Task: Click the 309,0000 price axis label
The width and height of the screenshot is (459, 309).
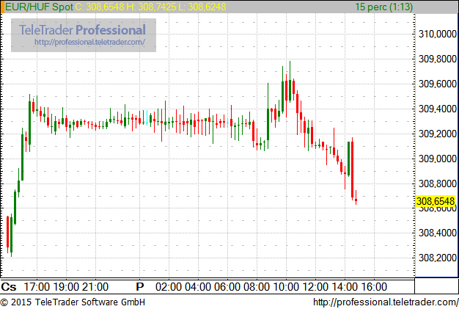Action: pyautogui.click(x=438, y=159)
